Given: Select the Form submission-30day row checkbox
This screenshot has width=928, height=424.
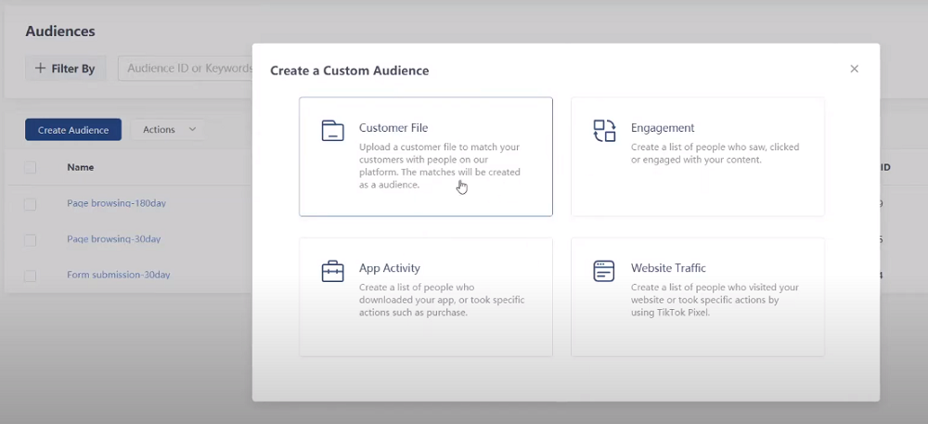Looking at the screenshot, I should [31, 276].
